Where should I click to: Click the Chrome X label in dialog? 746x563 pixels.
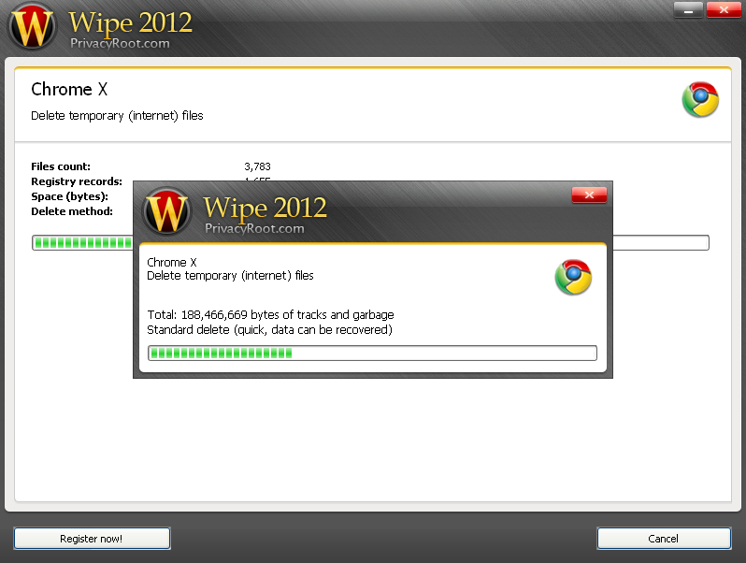(x=172, y=262)
